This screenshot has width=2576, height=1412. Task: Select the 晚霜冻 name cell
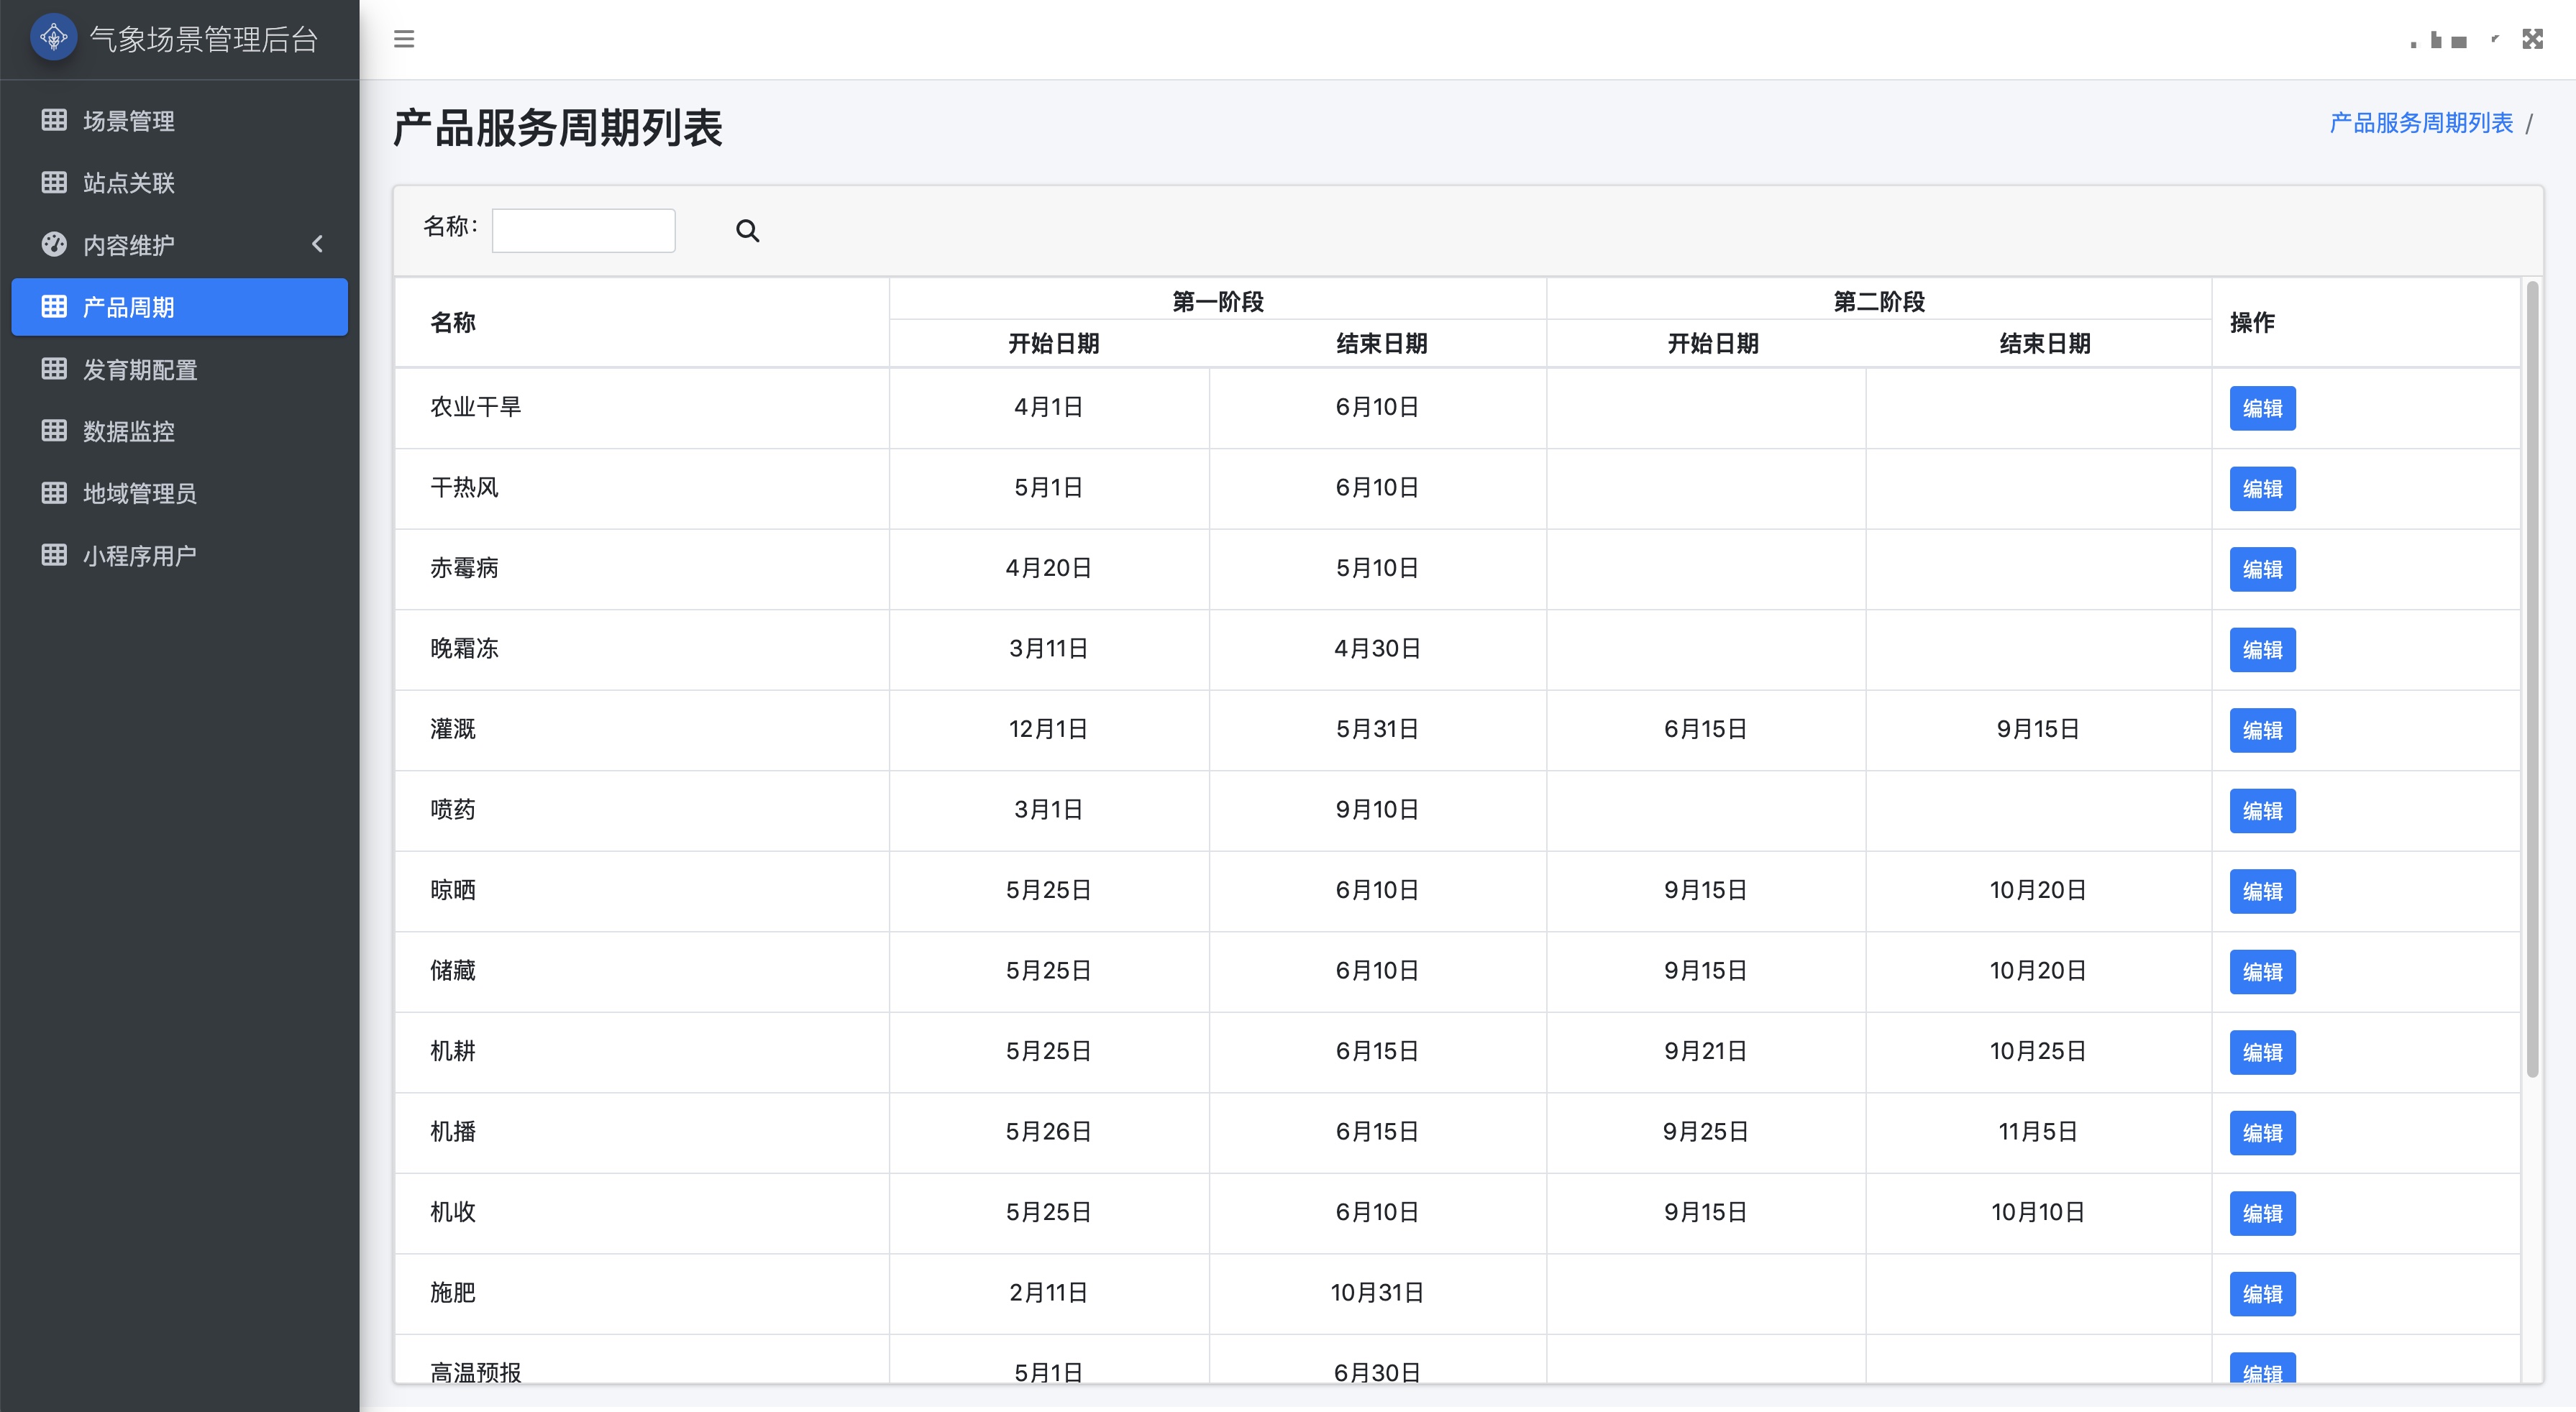click(642, 649)
